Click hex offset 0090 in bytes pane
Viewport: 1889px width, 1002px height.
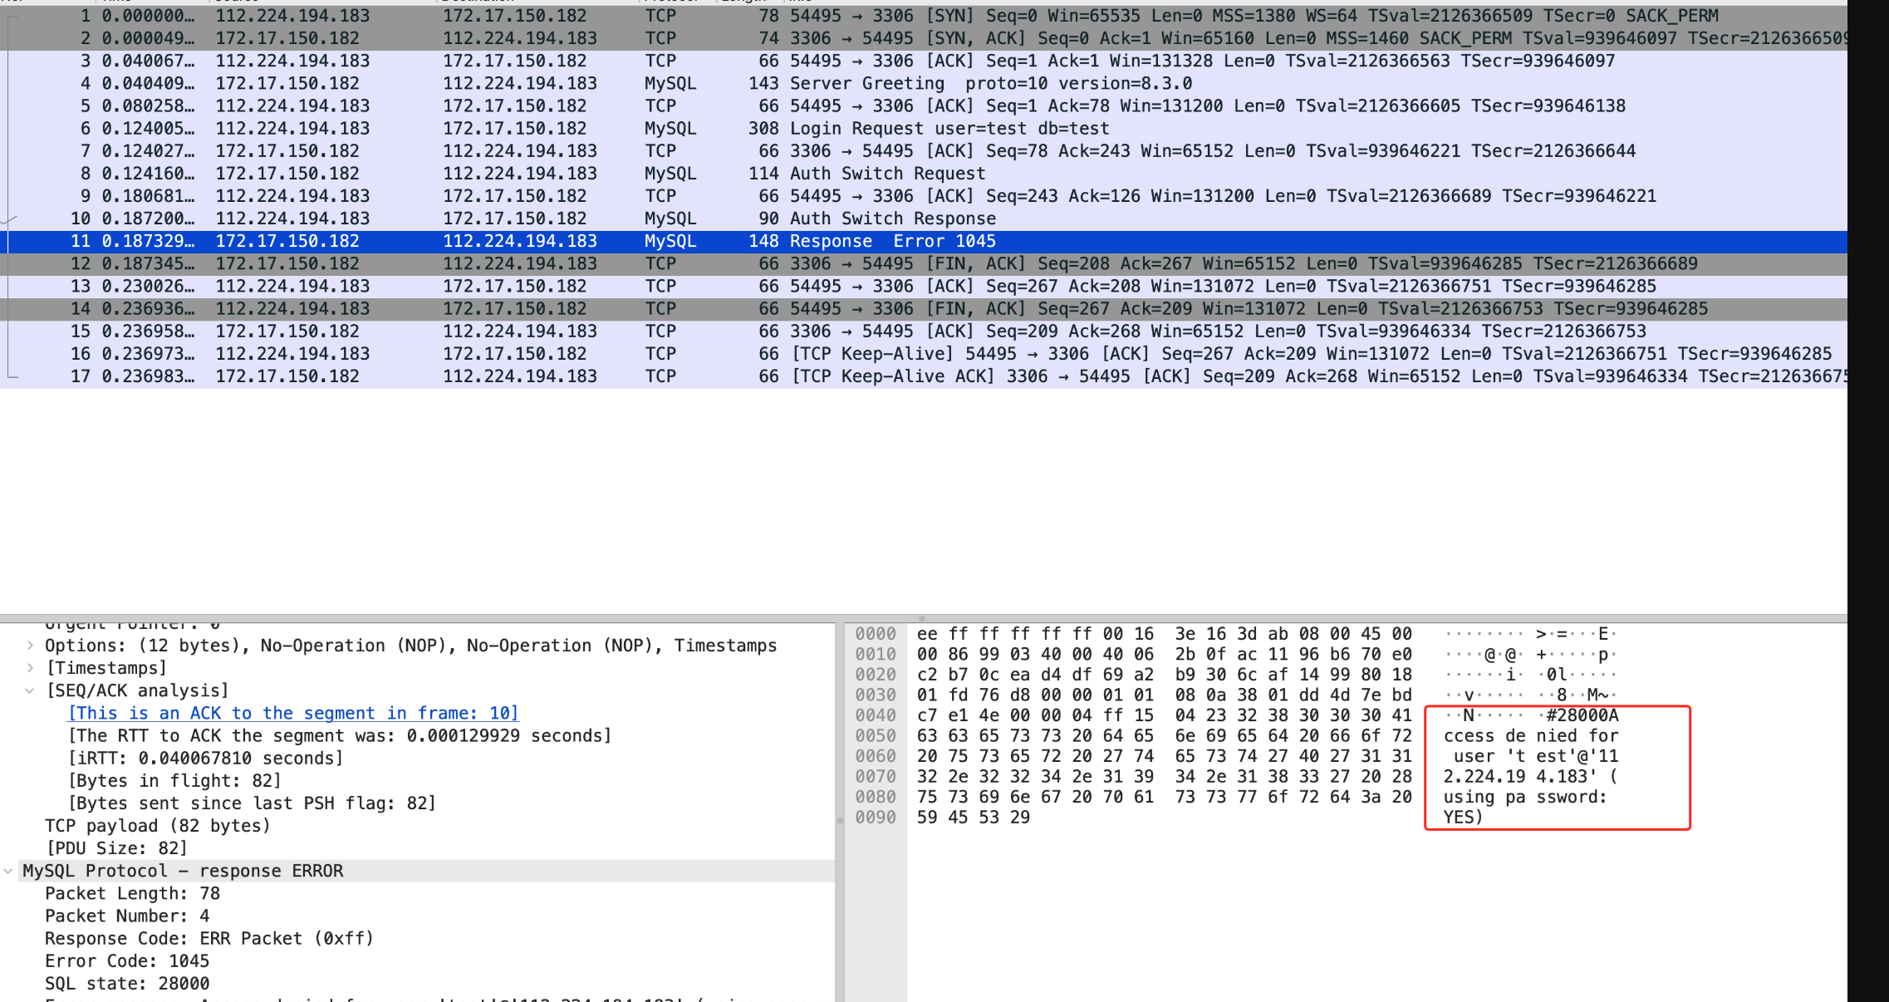point(876,818)
